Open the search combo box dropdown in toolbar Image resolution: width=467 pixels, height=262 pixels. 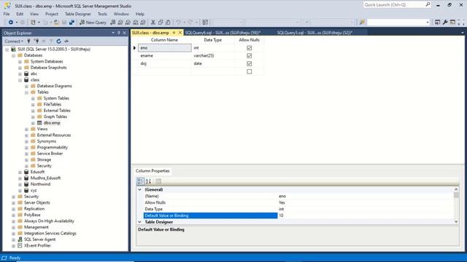click(428, 23)
